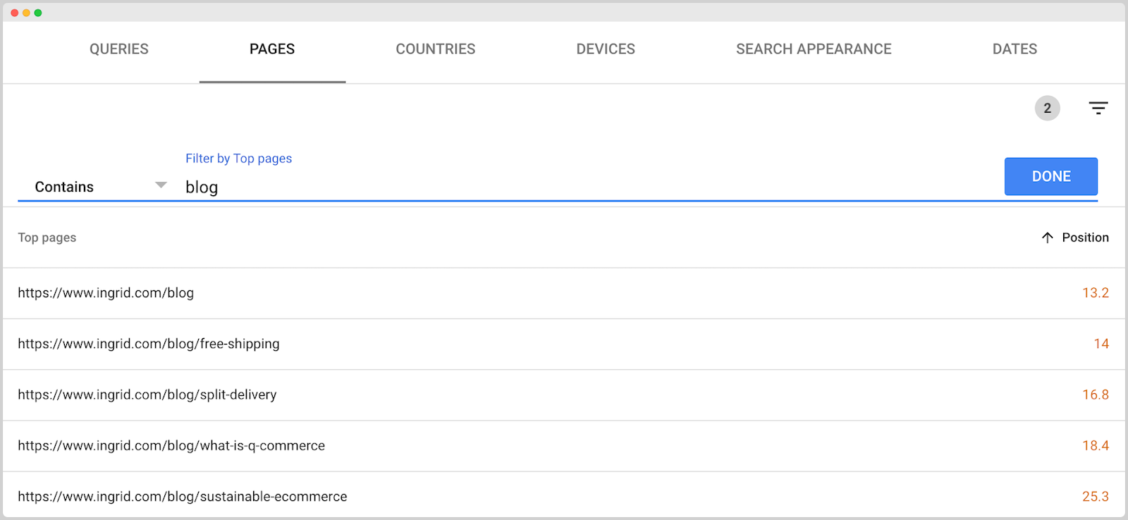1128x520 pixels.
Task: Click the filter count badge showing 2
Action: [1047, 109]
